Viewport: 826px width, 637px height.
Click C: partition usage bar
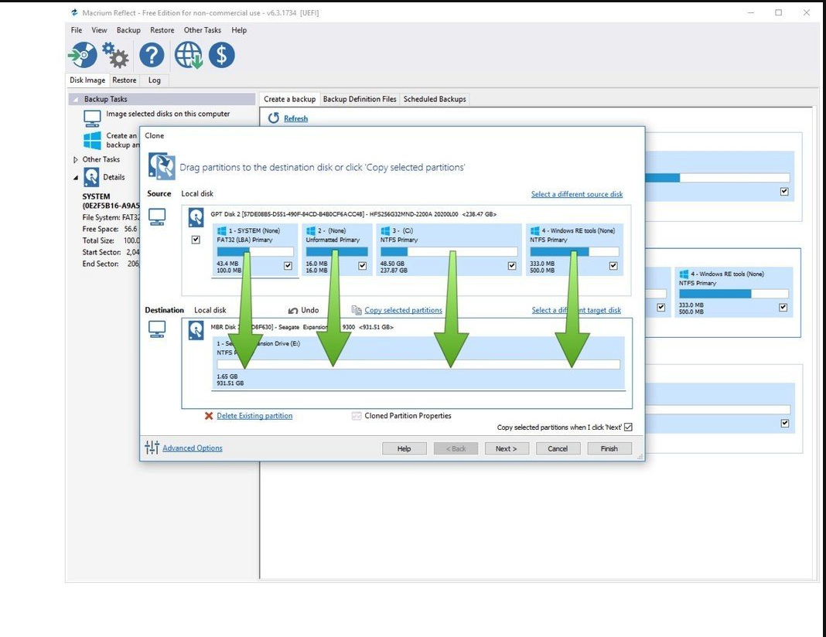[x=449, y=252]
